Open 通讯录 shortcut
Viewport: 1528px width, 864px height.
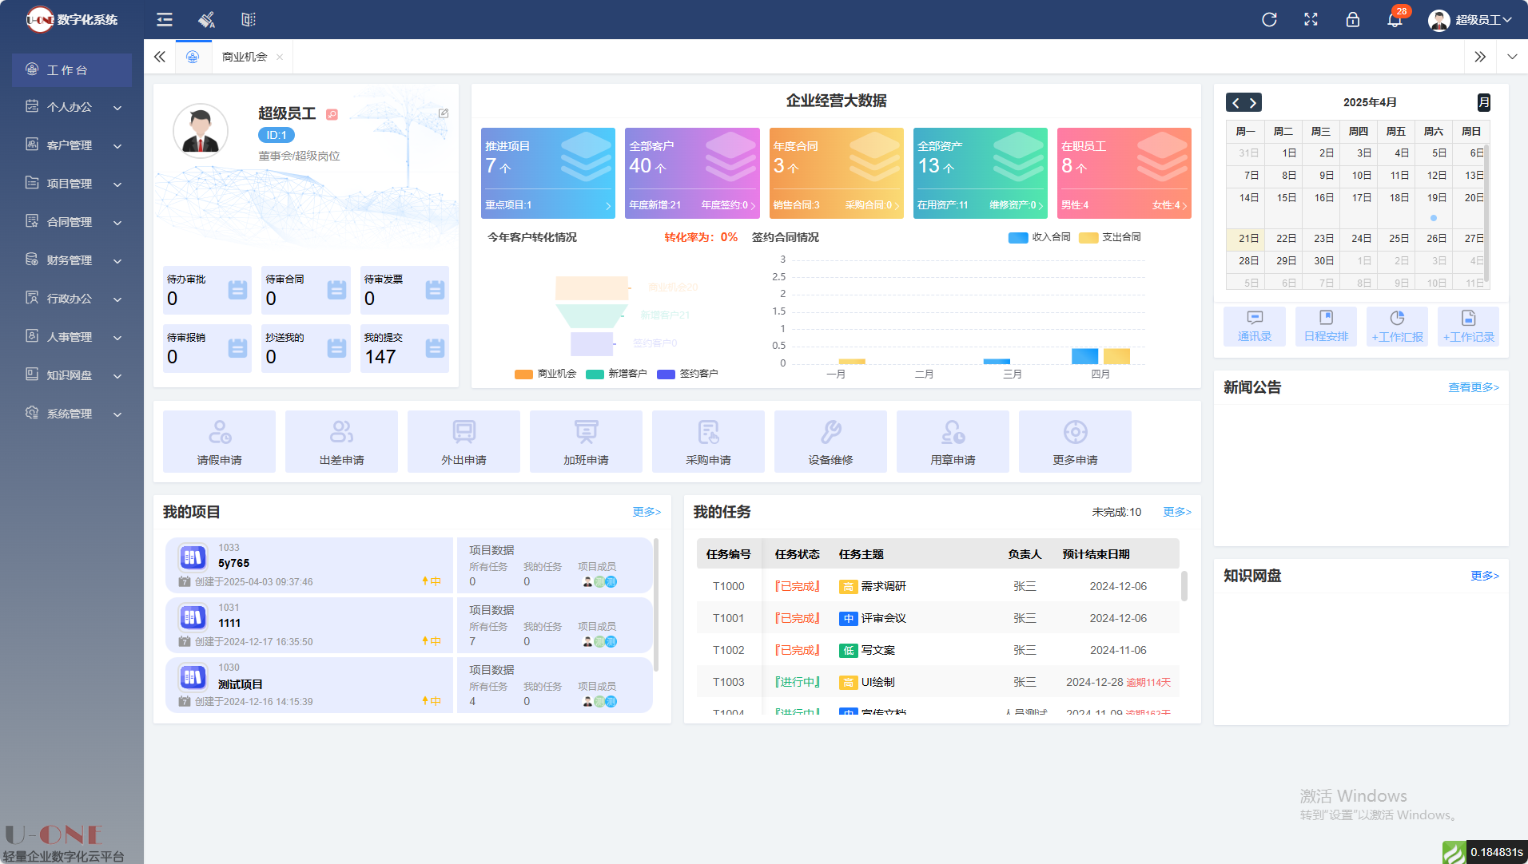point(1255,327)
